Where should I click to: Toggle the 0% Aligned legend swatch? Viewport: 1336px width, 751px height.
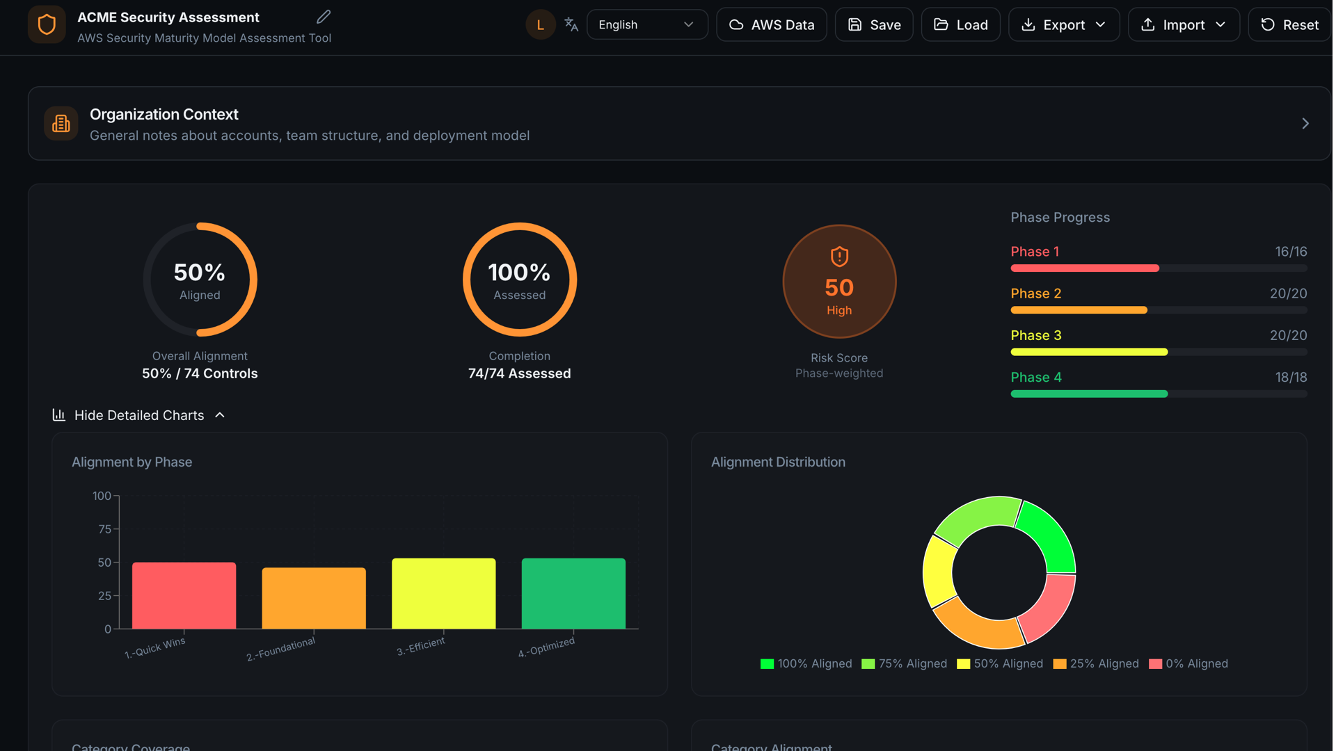[1156, 664]
